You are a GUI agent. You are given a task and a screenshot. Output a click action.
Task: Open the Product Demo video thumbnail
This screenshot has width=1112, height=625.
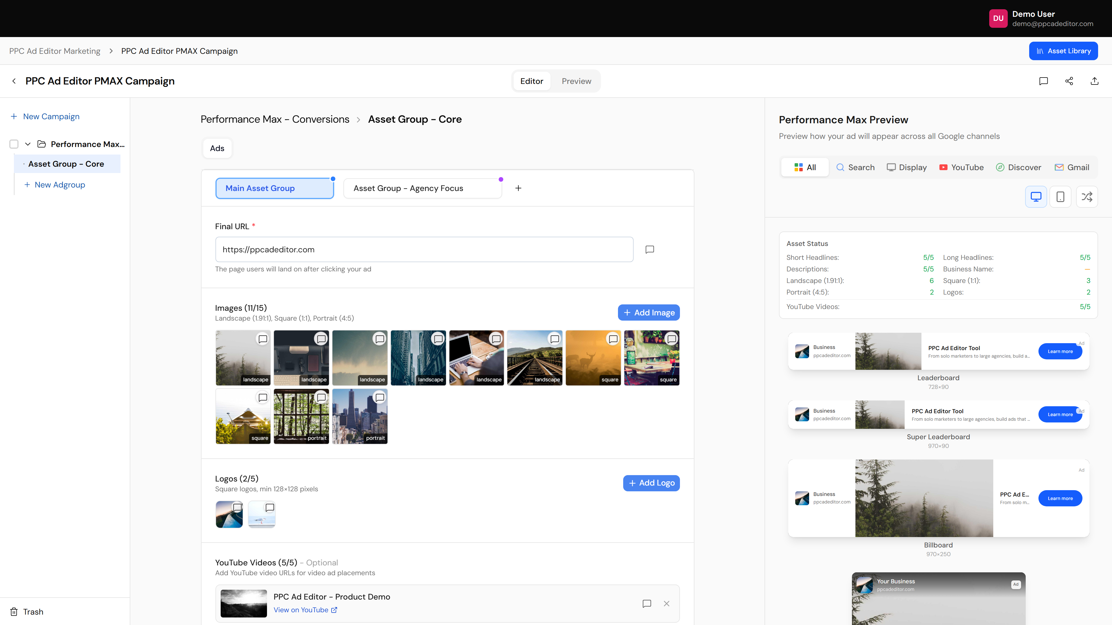(244, 603)
